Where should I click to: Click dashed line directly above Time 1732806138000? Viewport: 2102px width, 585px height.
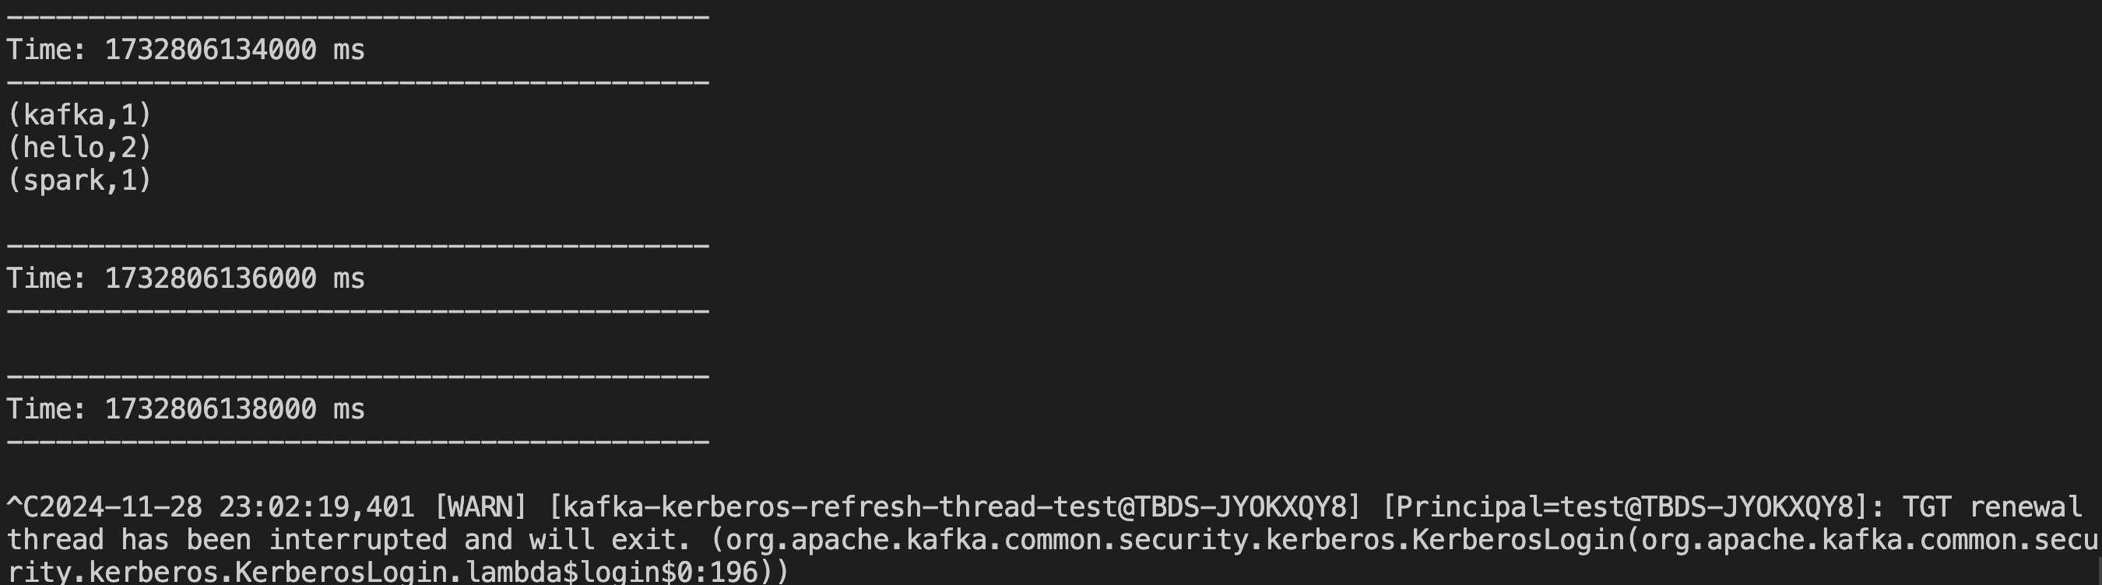pyautogui.click(x=357, y=377)
